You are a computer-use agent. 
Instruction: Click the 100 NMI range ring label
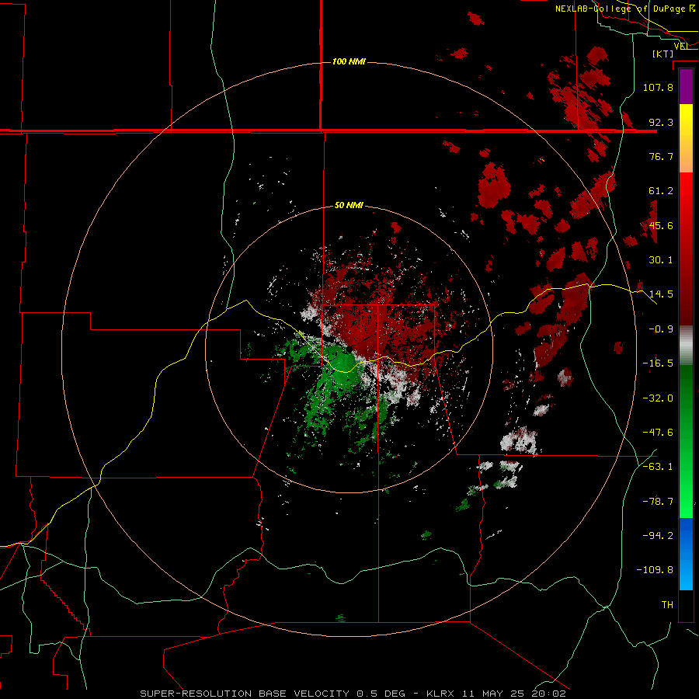coord(349,61)
